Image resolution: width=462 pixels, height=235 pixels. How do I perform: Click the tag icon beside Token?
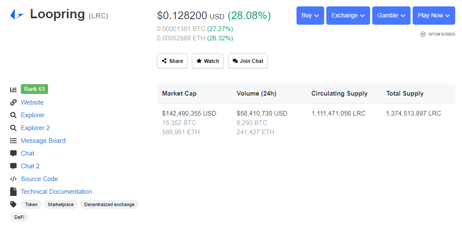coord(13,204)
